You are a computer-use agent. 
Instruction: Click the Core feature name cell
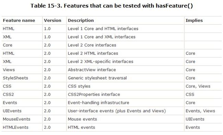[8, 45]
